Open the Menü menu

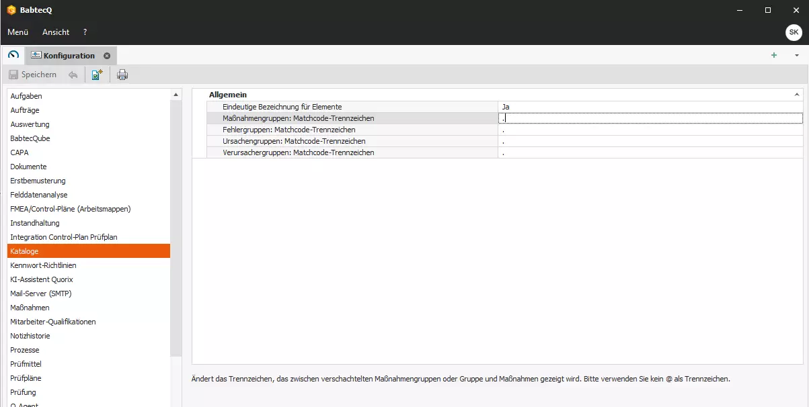click(x=18, y=32)
